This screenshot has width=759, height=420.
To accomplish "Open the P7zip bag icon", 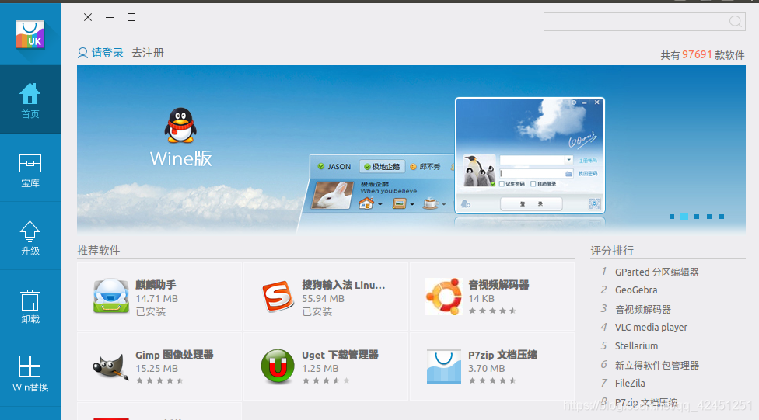I will click(x=444, y=366).
